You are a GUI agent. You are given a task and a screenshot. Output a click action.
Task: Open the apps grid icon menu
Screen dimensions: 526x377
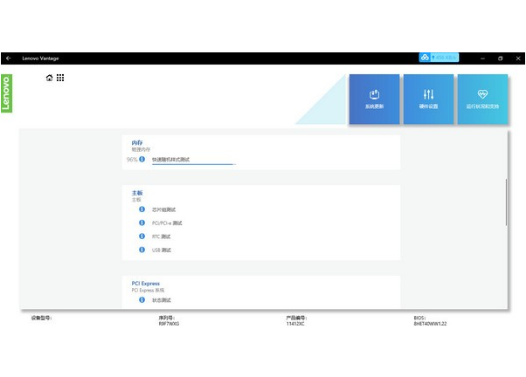click(60, 78)
